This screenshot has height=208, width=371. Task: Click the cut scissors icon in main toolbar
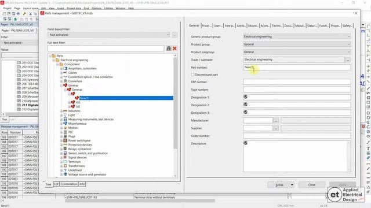30,14
